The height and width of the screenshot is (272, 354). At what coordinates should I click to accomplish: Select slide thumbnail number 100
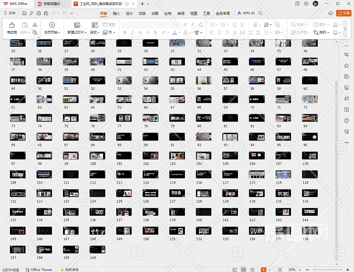tap(97, 155)
